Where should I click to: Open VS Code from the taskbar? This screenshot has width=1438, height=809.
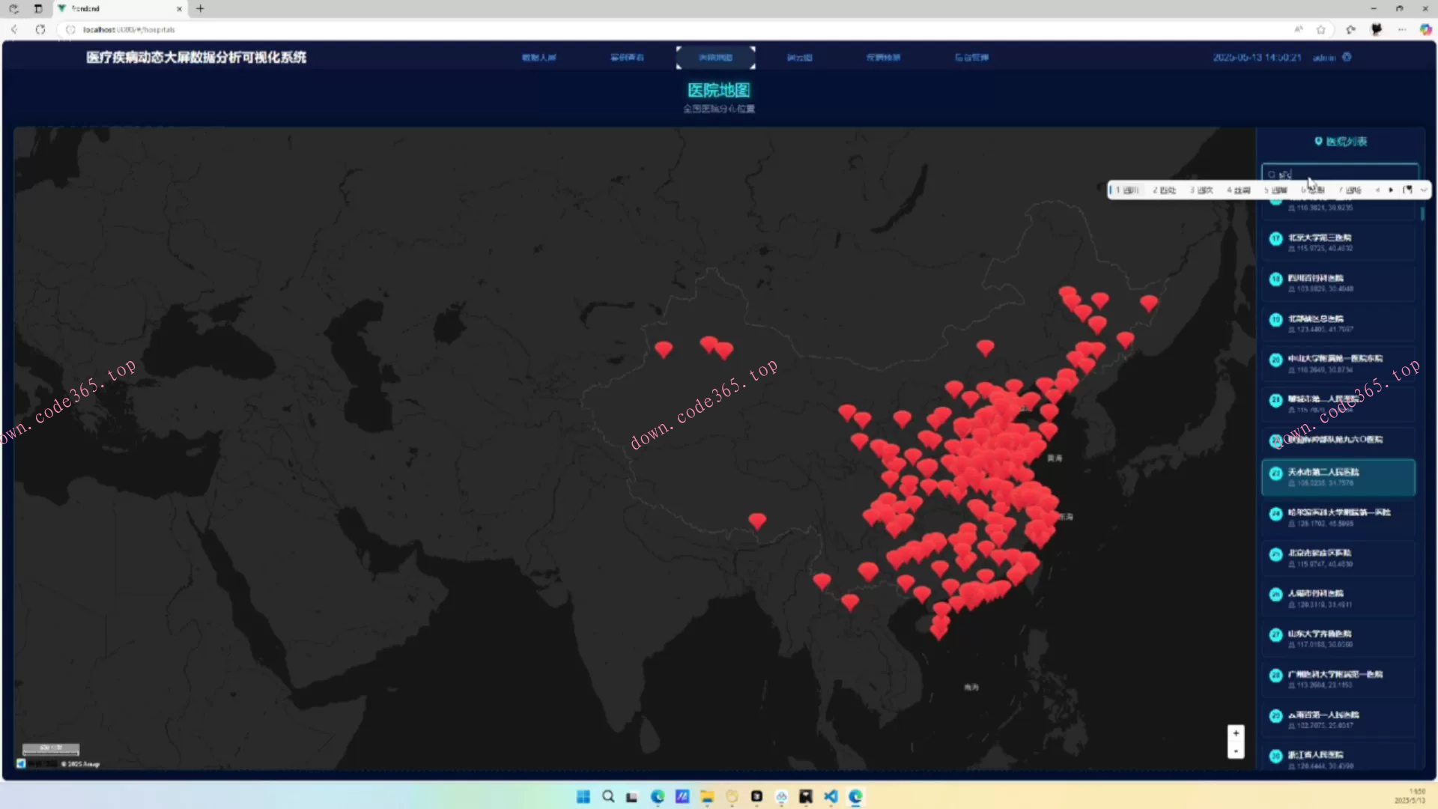pos(831,796)
